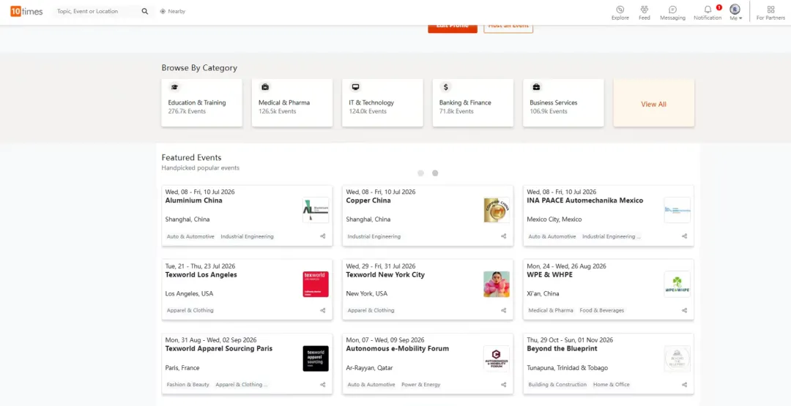Viewport: 791px width, 406px height.
Task: Share the Aluminium China event
Action: coord(323,236)
